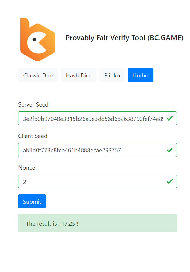Click the green checkmark in Nonce field
The width and height of the screenshot is (190, 272).
pyautogui.click(x=169, y=182)
